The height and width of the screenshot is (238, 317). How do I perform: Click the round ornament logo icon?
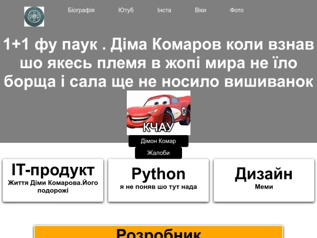[x=34, y=16]
